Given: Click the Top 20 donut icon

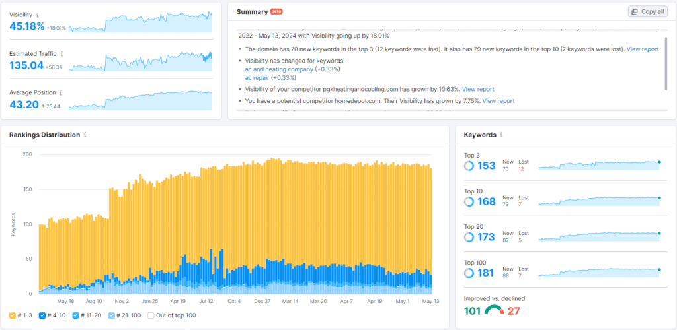Looking at the screenshot, I should tap(469, 237).
